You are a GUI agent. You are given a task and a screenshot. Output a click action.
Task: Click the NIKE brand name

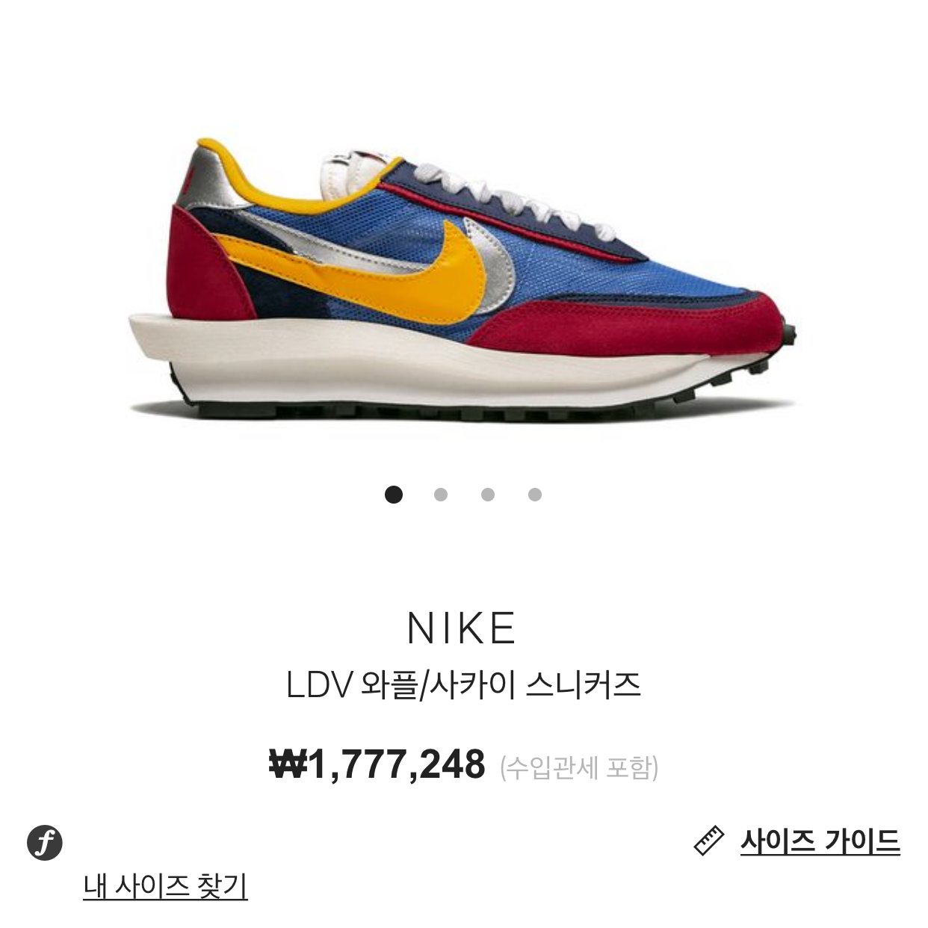462,628
